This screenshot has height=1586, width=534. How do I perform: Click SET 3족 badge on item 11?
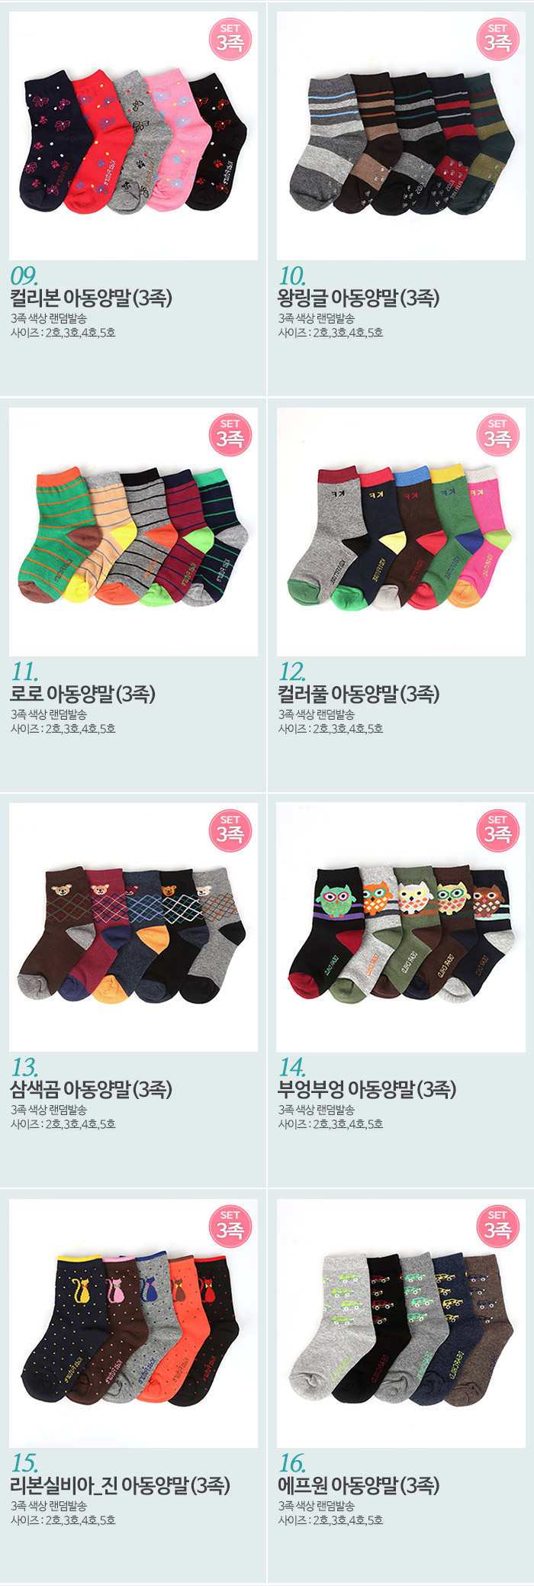pyautogui.click(x=230, y=434)
